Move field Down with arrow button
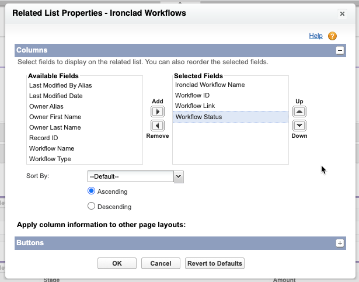This screenshot has width=359, height=282. coord(299,126)
